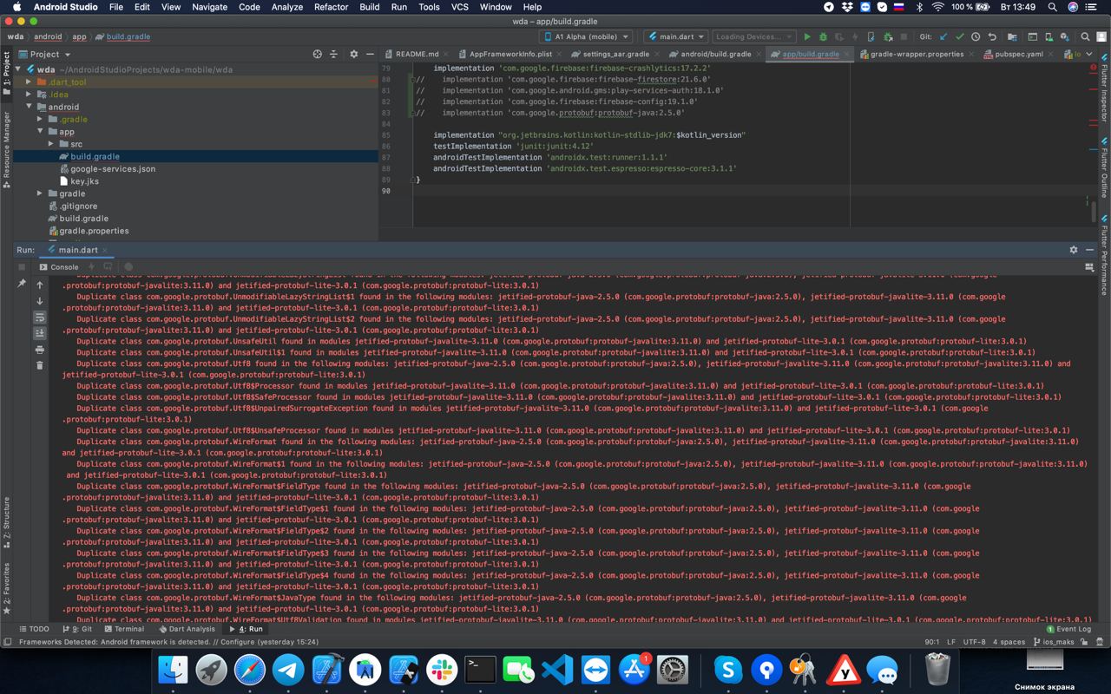Click '4 spaces' indent in status bar
The width and height of the screenshot is (1111, 694).
1009,642
